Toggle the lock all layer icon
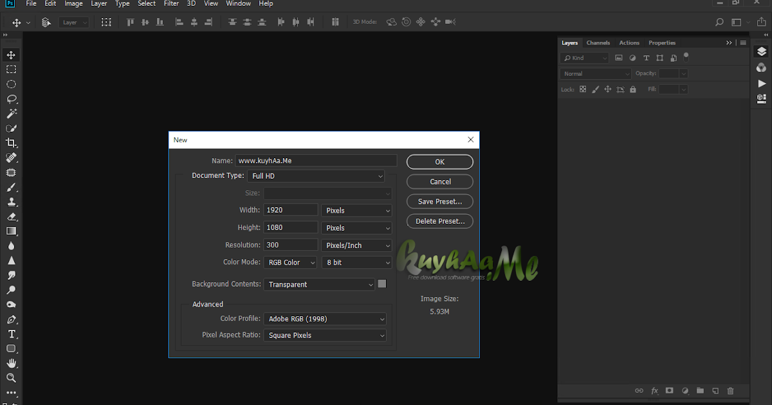 pyautogui.click(x=633, y=89)
